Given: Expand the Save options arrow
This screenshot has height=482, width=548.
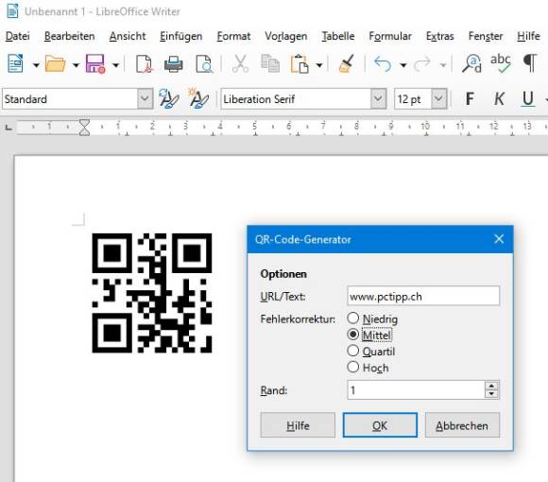Looking at the screenshot, I should [x=115, y=64].
